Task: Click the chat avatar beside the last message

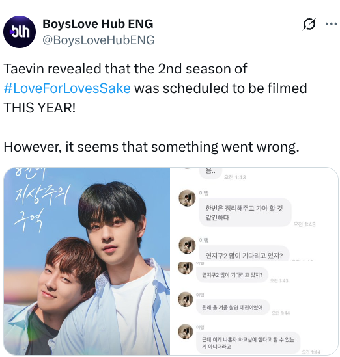Action: pos(186,332)
